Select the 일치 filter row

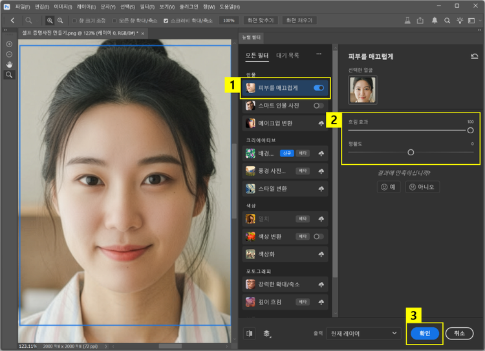[x=285, y=219]
